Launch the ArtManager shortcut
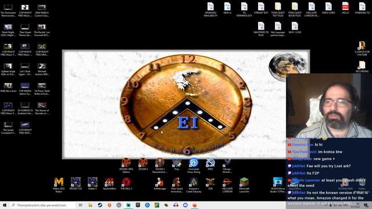372x209 pixels. tap(160, 183)
